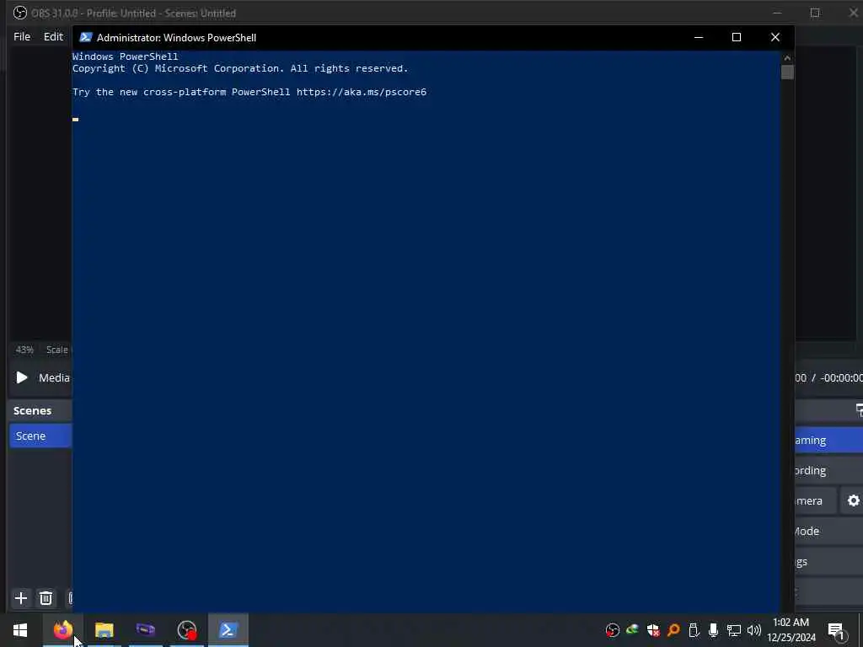The image size is (863, 647).
Task: Click the green cloud tray icon
Action: pyautogui.click(x=632, y=629)
